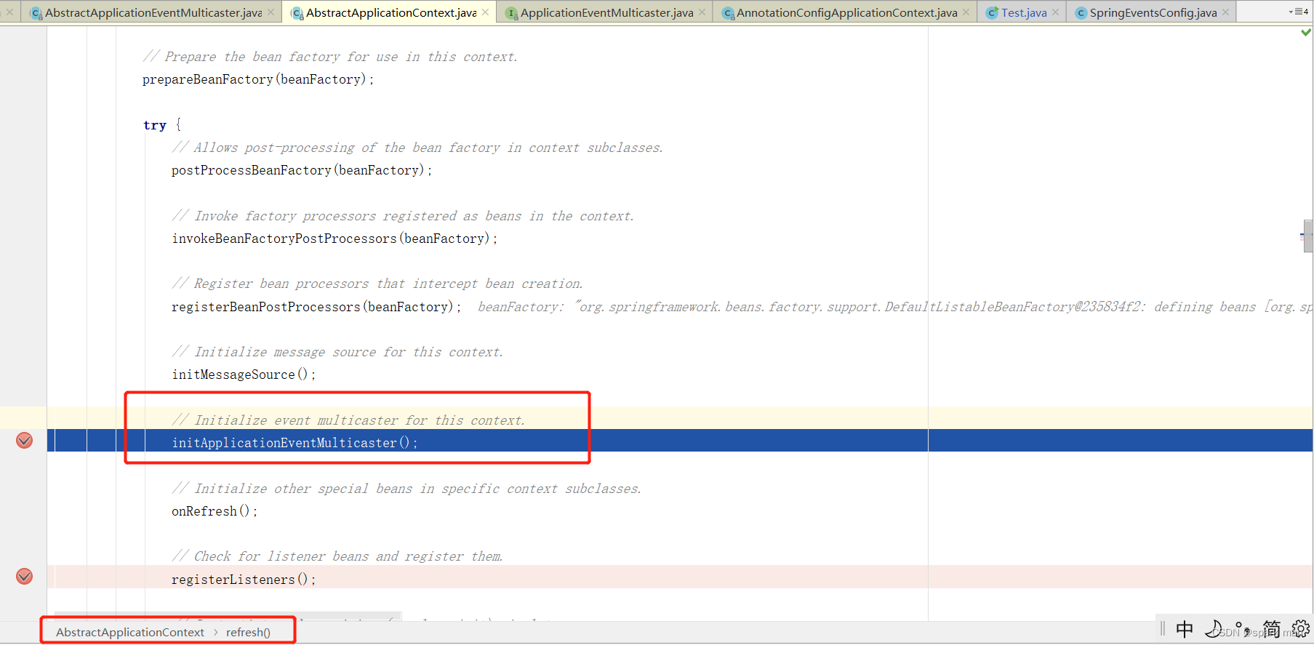This screenshot has width=1314, height=645.
Task: Click the IME punctuation icon
Action: [x=1242, y=628]
